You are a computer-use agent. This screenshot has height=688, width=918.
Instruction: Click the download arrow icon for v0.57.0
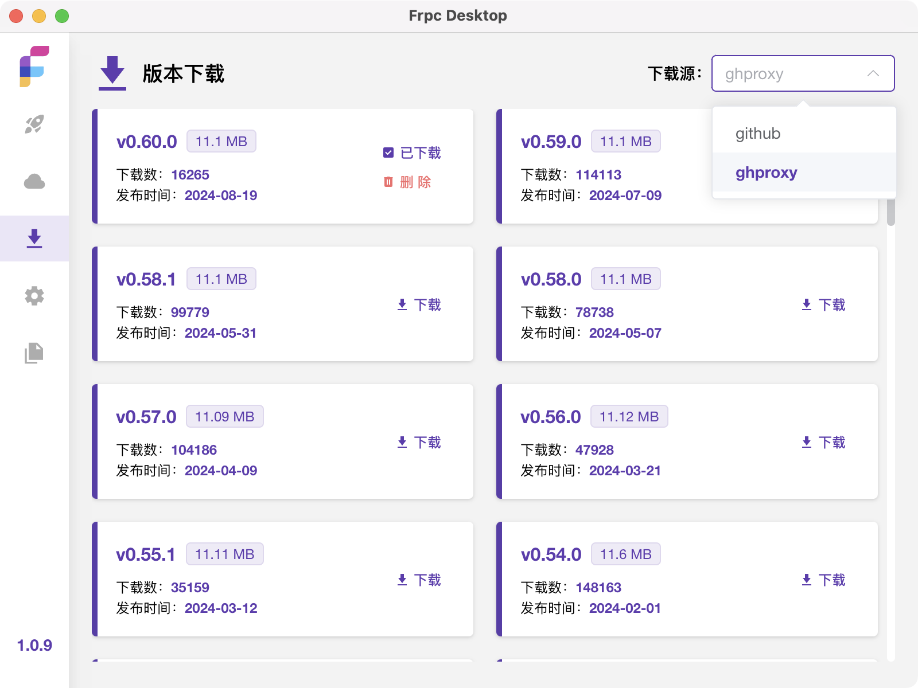point(402,442)
